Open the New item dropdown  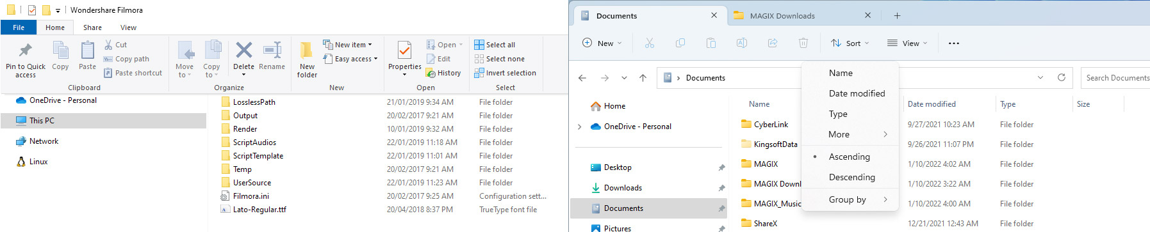(347, 45)
